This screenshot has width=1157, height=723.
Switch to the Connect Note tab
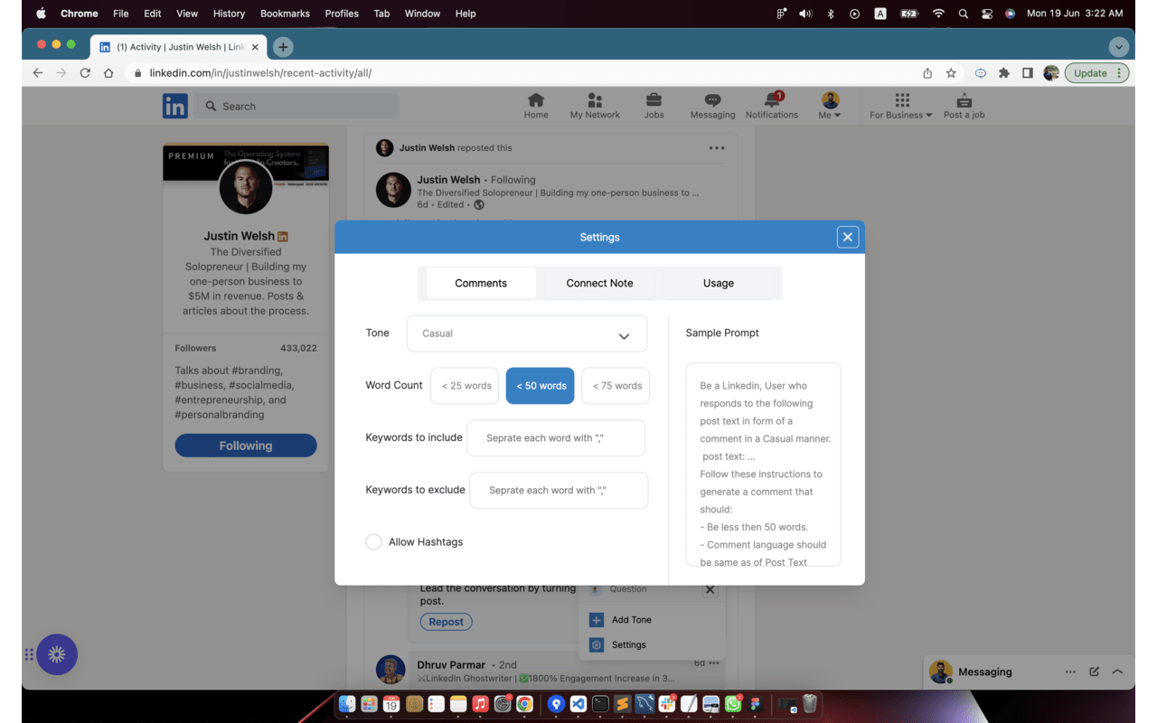click(x=598, y=283)
